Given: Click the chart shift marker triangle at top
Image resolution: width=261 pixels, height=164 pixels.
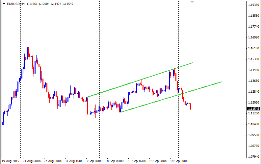Looking at the screenshot, I should pos(192,2).
